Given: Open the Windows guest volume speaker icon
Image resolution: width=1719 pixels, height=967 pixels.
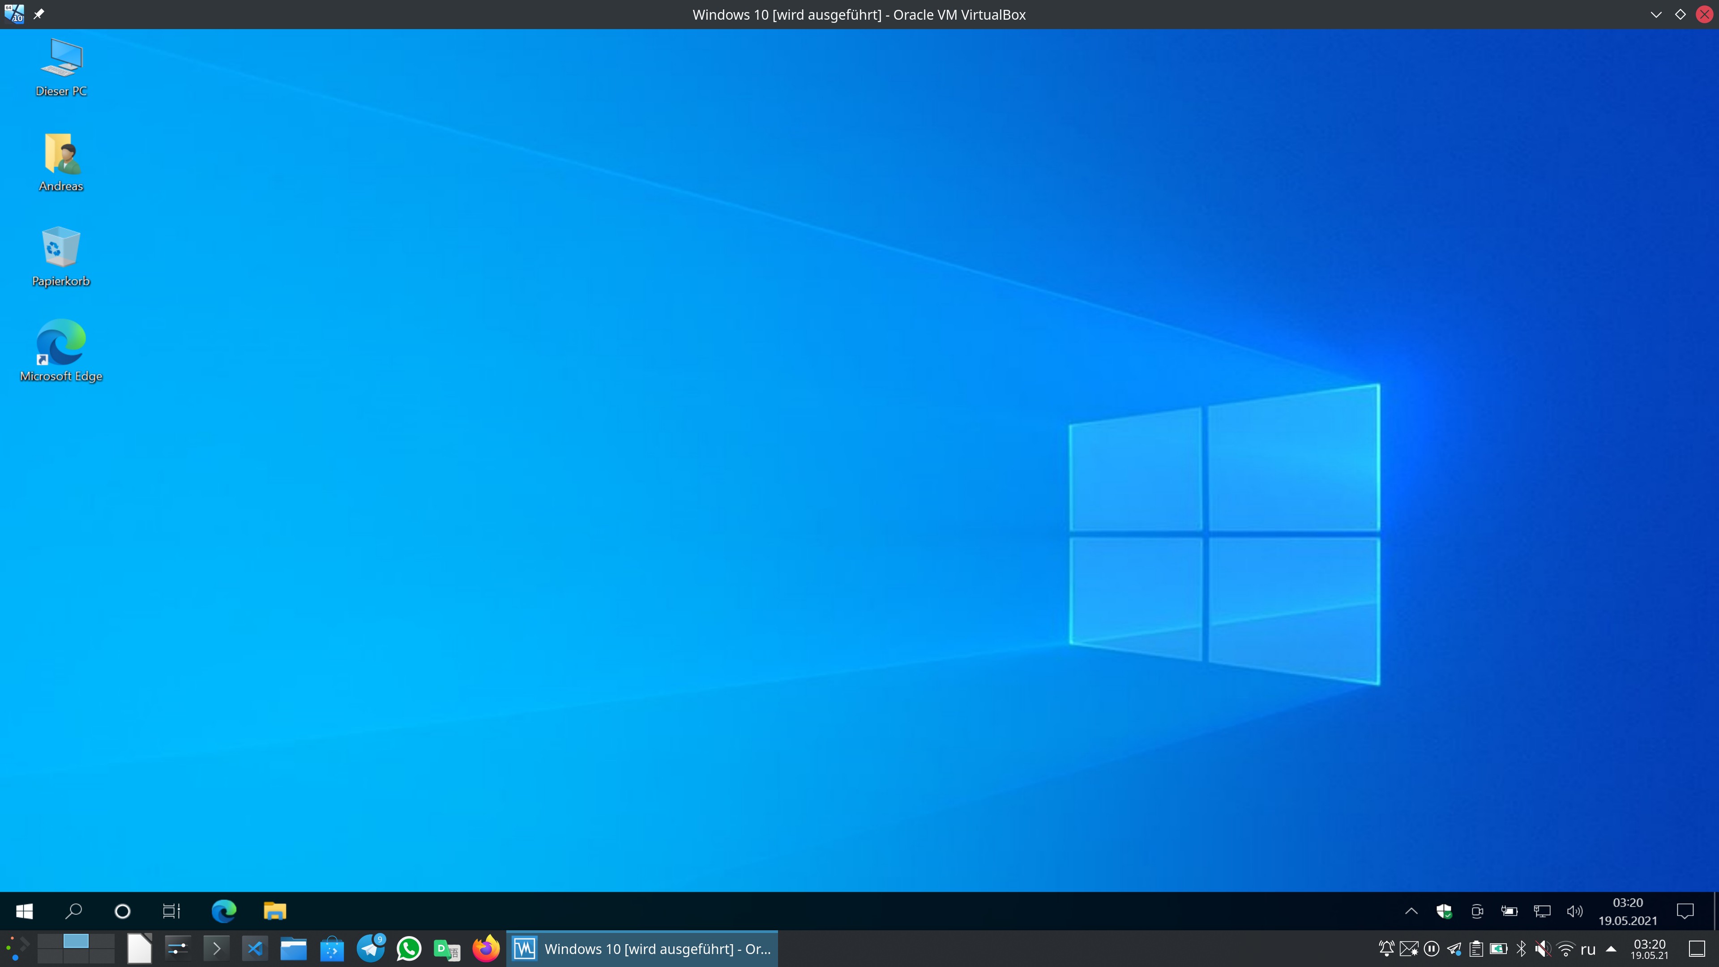Looking at the screenshot, I should pos(1575,911).
